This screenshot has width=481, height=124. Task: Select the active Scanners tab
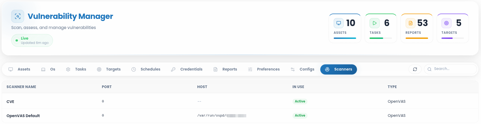pyautogui.click(x=338, y=69)
